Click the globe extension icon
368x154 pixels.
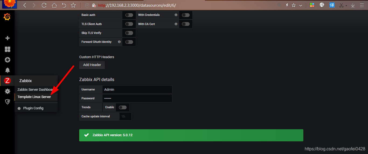pyautogui.click(x=322, y=5)
